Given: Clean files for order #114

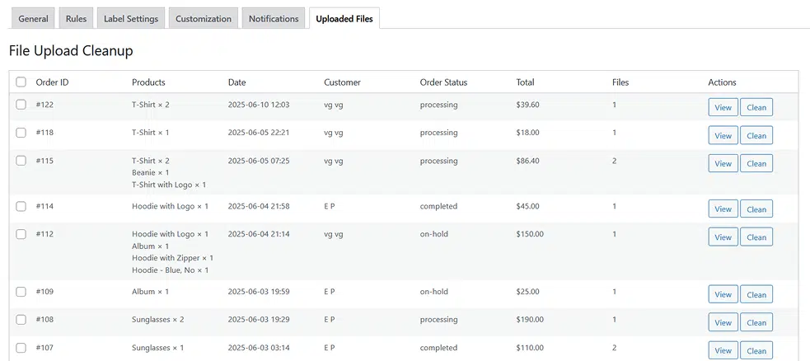Looking at the screenshot, I should (x=756, y=209).
